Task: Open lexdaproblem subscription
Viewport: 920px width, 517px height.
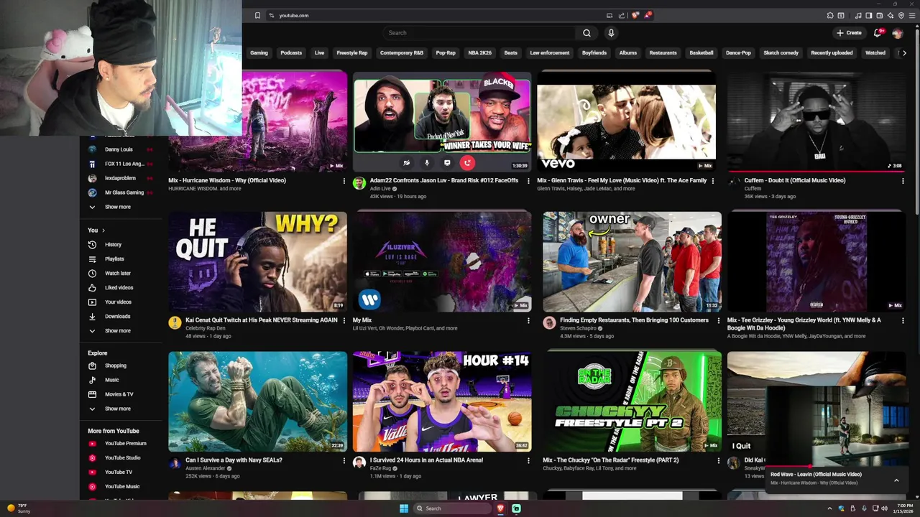Action: (x=119, y=178)
